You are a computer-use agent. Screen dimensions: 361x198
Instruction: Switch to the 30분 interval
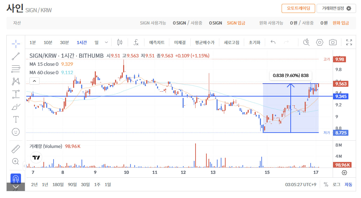[x=64, y=43]
